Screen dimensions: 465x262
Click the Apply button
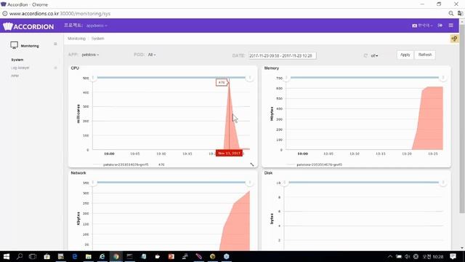click(x=405, y=55)
